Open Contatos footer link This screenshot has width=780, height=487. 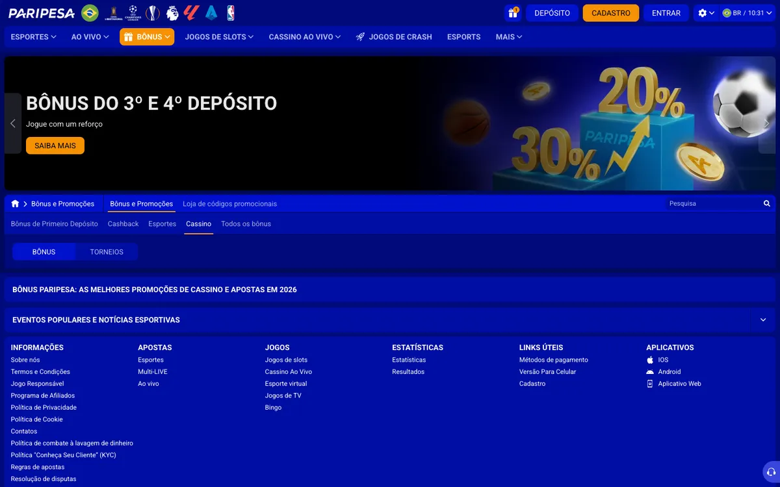click(24, 431)
